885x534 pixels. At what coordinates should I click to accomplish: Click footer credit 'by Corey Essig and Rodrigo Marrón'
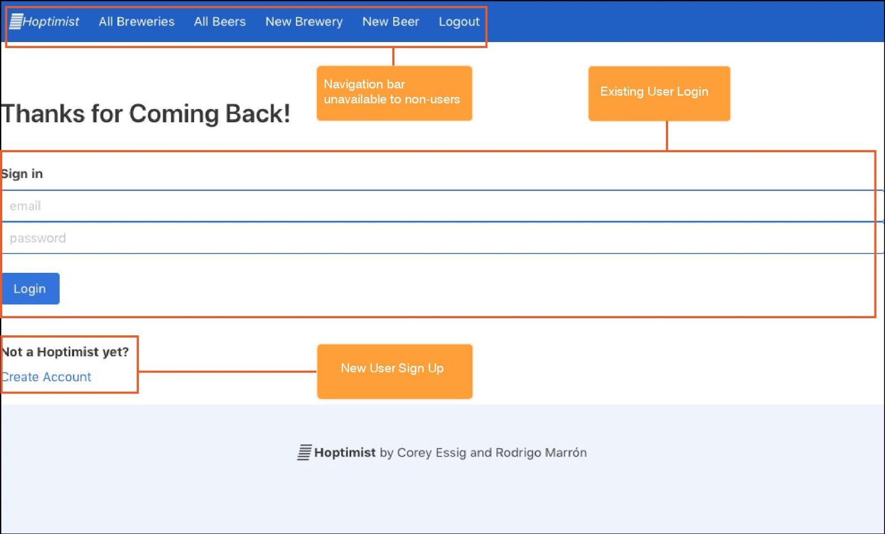tap(483, 453)
